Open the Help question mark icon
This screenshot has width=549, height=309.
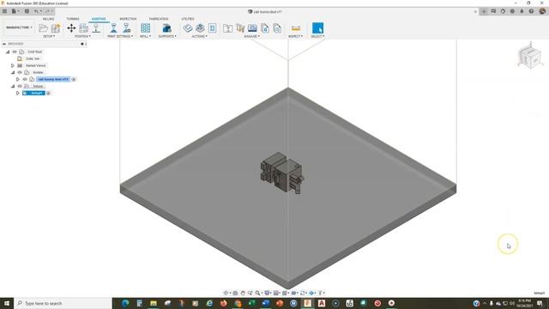click(531, 11)
